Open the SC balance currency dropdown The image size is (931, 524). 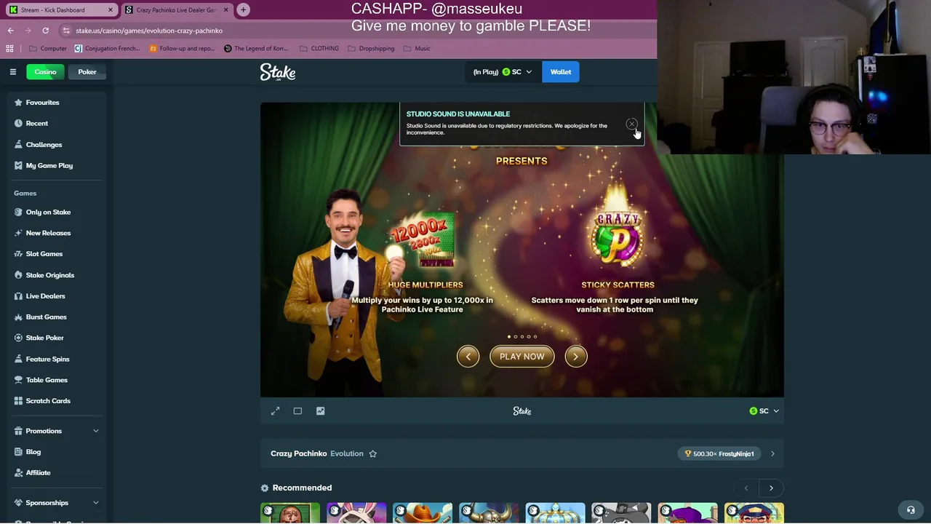tap(503, 72)
